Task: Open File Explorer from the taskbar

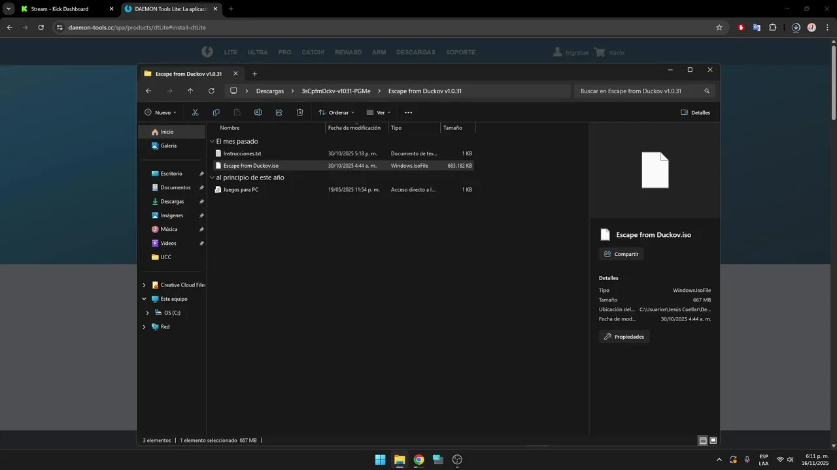Action: point(399,460)
